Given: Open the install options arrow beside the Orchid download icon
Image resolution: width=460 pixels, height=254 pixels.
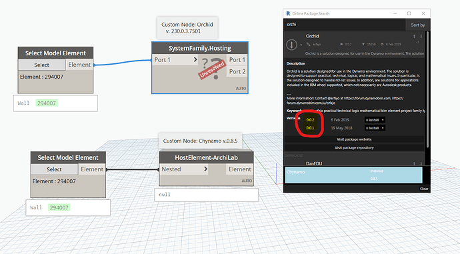Looking at the screenshot, I should point(301,45).
